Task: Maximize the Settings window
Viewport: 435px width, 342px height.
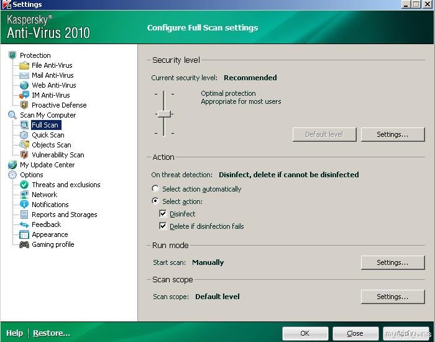Action: [416, 4]
